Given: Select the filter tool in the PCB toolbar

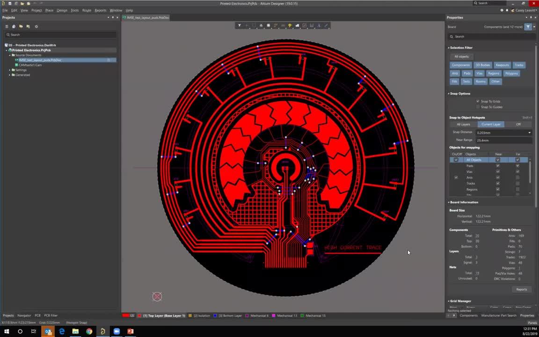Looking at the screenshot, I should [x=240, y=26].
